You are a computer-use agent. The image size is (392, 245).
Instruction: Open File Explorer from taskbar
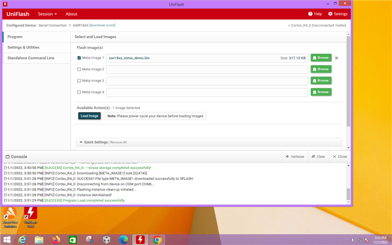click(x=39, y=239)
